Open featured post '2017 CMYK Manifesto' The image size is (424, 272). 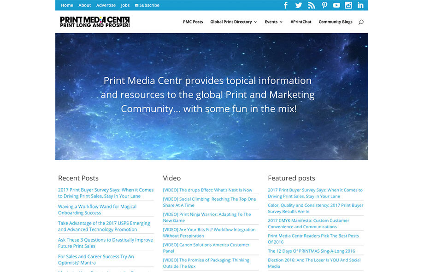coord(308,224)
